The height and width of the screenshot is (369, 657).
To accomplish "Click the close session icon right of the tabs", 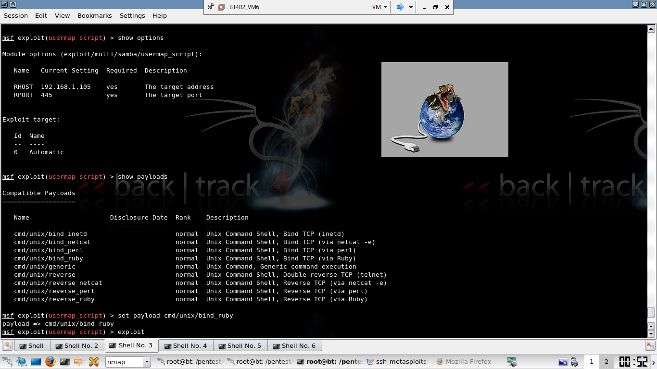I will pyautogui.click(x=650, y=345).
